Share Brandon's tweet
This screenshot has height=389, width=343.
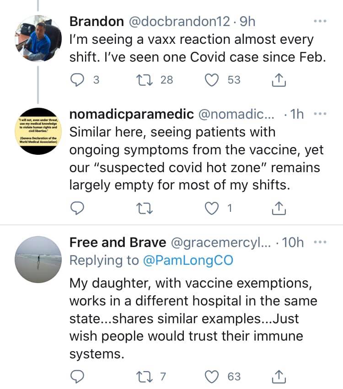[x=279, y=80]
